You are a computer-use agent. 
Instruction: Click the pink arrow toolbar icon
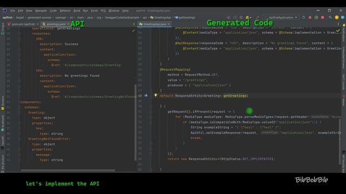tap(257, 17)
